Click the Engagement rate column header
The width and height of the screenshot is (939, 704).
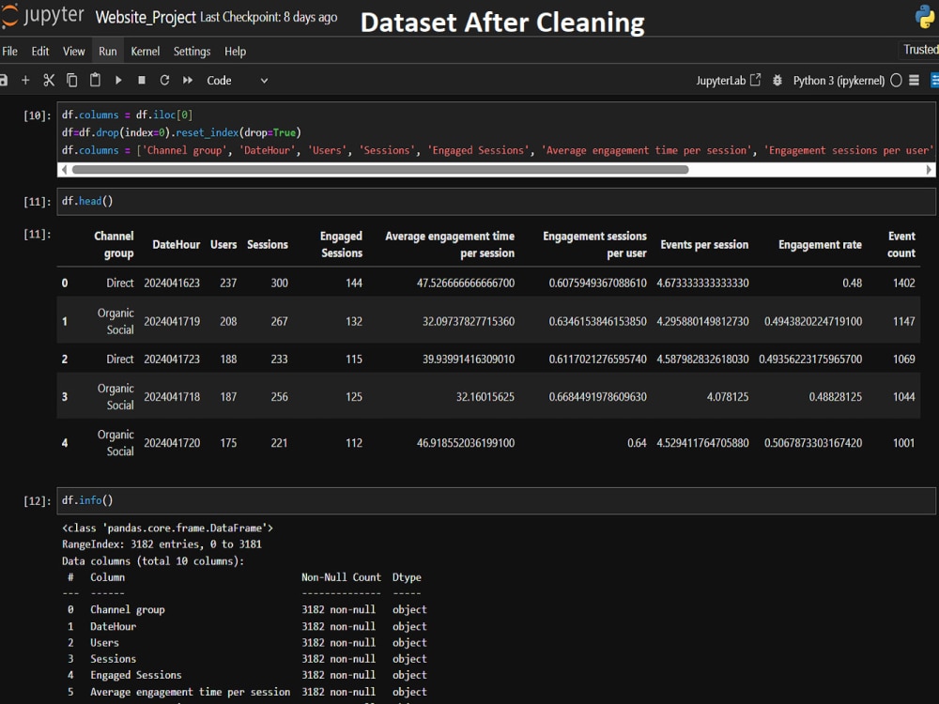[820, 244]
